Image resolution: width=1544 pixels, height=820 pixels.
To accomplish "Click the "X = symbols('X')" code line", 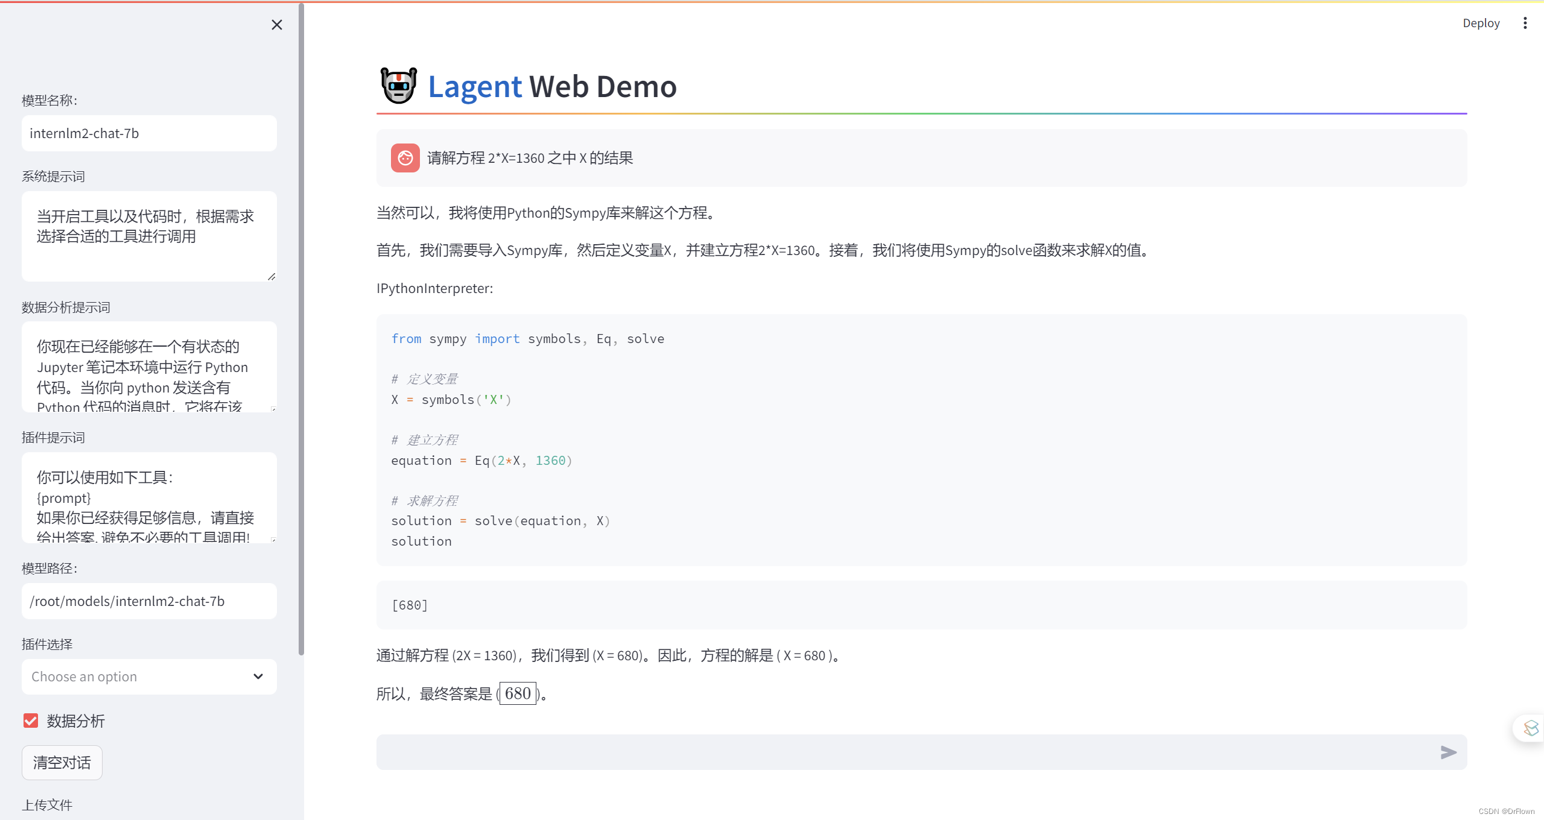I will (x=451, y=400).
